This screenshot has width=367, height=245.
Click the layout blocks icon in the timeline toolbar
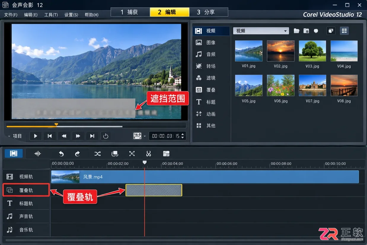pos(166,154)
